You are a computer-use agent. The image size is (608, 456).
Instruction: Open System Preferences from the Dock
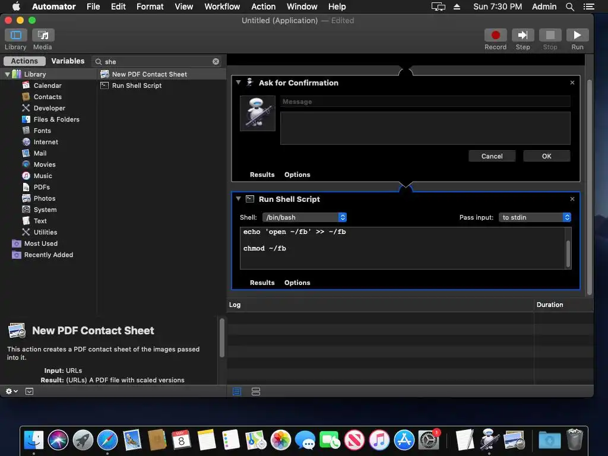click(x=429, y=441)
